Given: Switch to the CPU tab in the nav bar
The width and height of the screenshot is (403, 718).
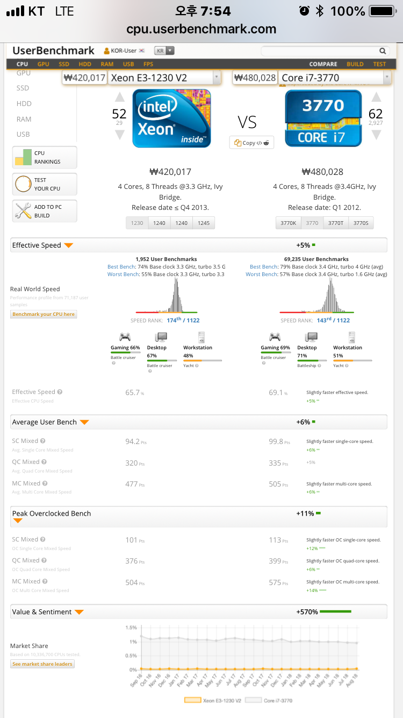Looking at the screenshot, I should tap(22, 64).
